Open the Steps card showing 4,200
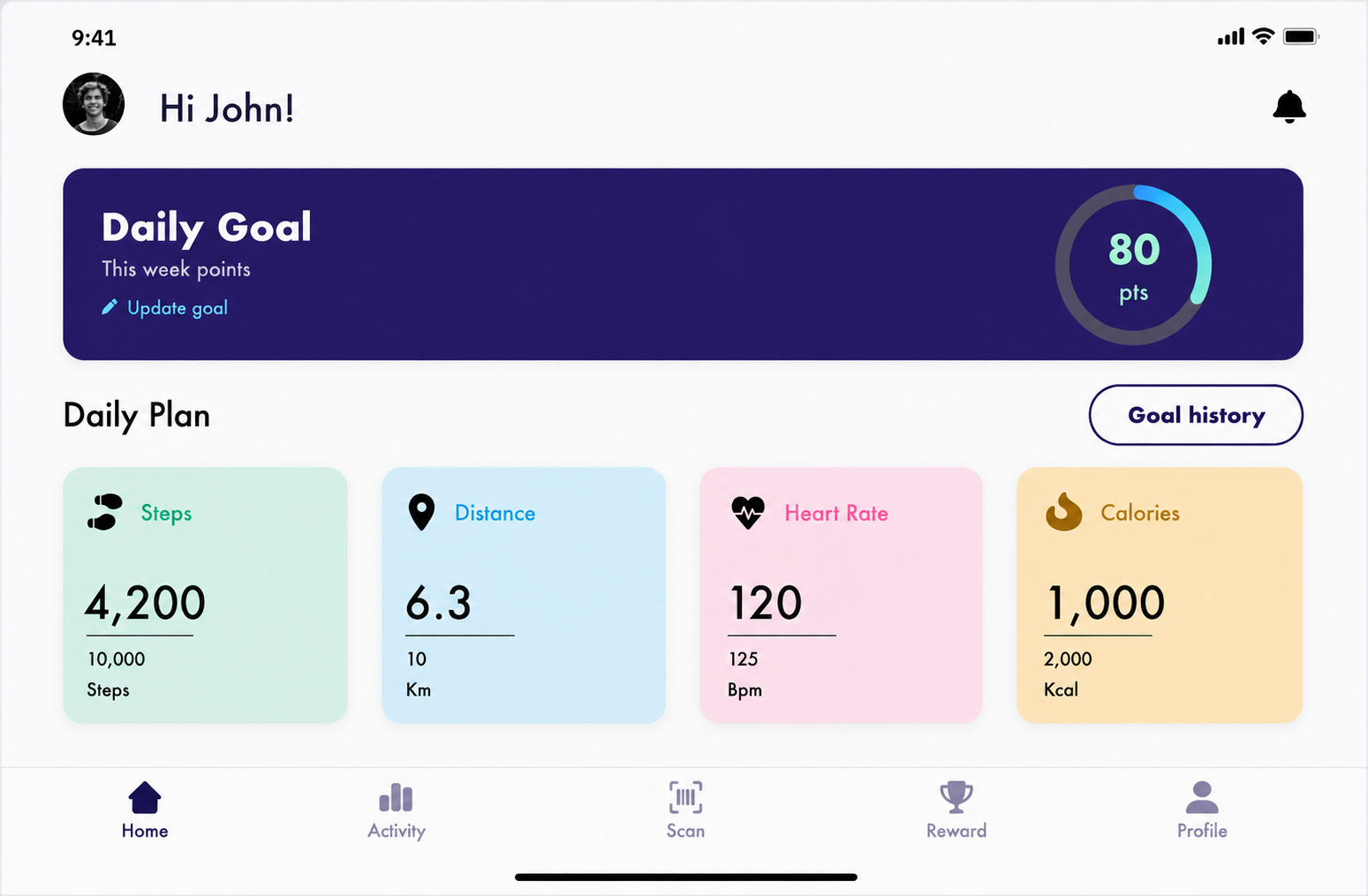Image resolution: width=1368 pixels, height=896 pixels. tap(205, 595)
